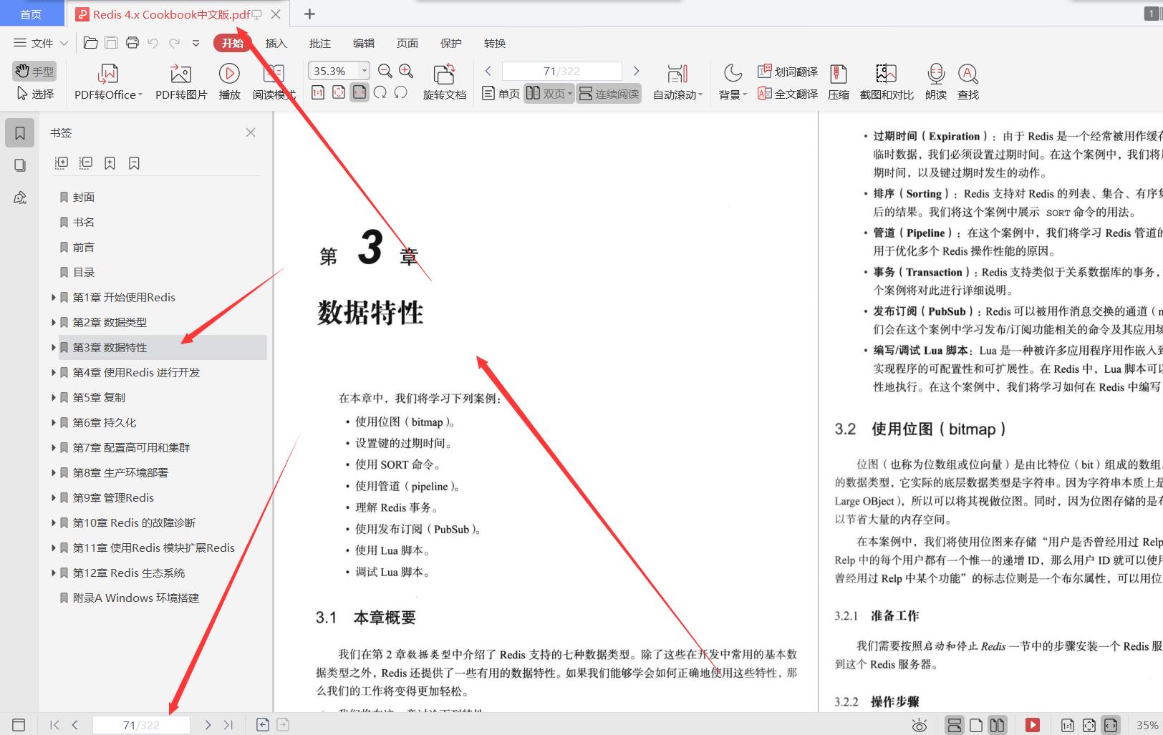Select the bookmark panel sidebar icon
Screen dimensions: 1163x735
coord(20,133)
